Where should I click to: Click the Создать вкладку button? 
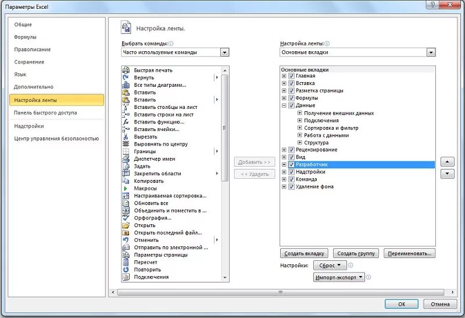click(x=304, y=253)
